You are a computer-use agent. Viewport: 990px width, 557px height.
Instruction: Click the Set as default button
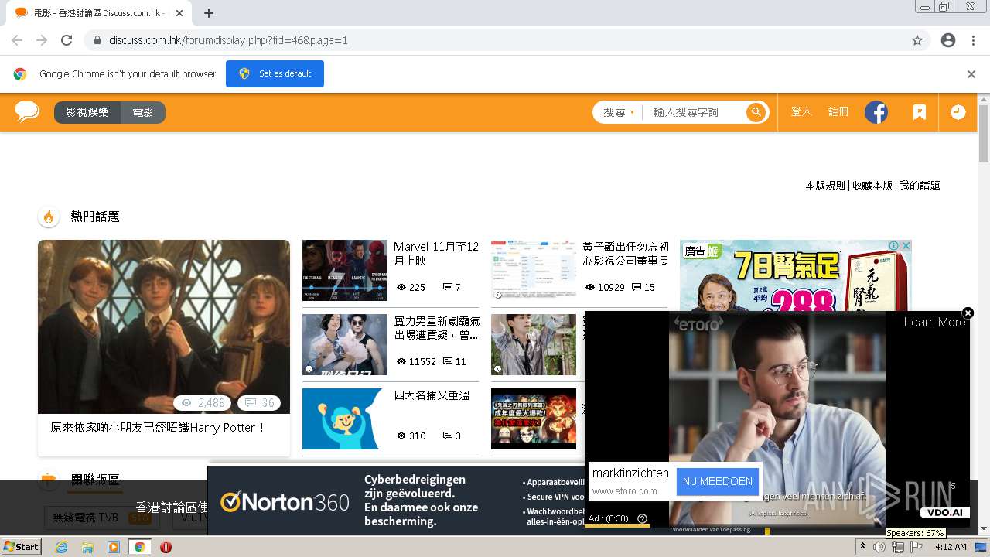[x=275, y=73]
